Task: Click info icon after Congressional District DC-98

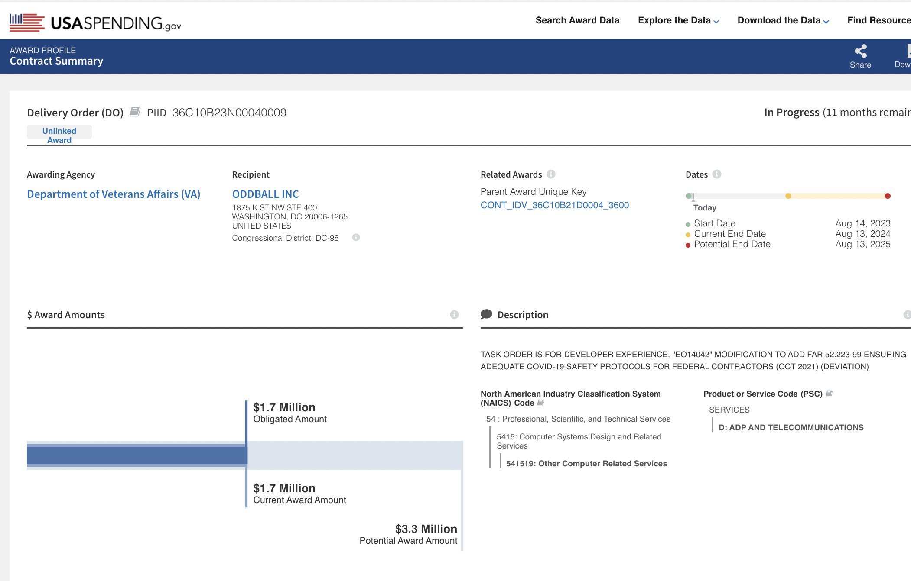Action: pos(356,237)
